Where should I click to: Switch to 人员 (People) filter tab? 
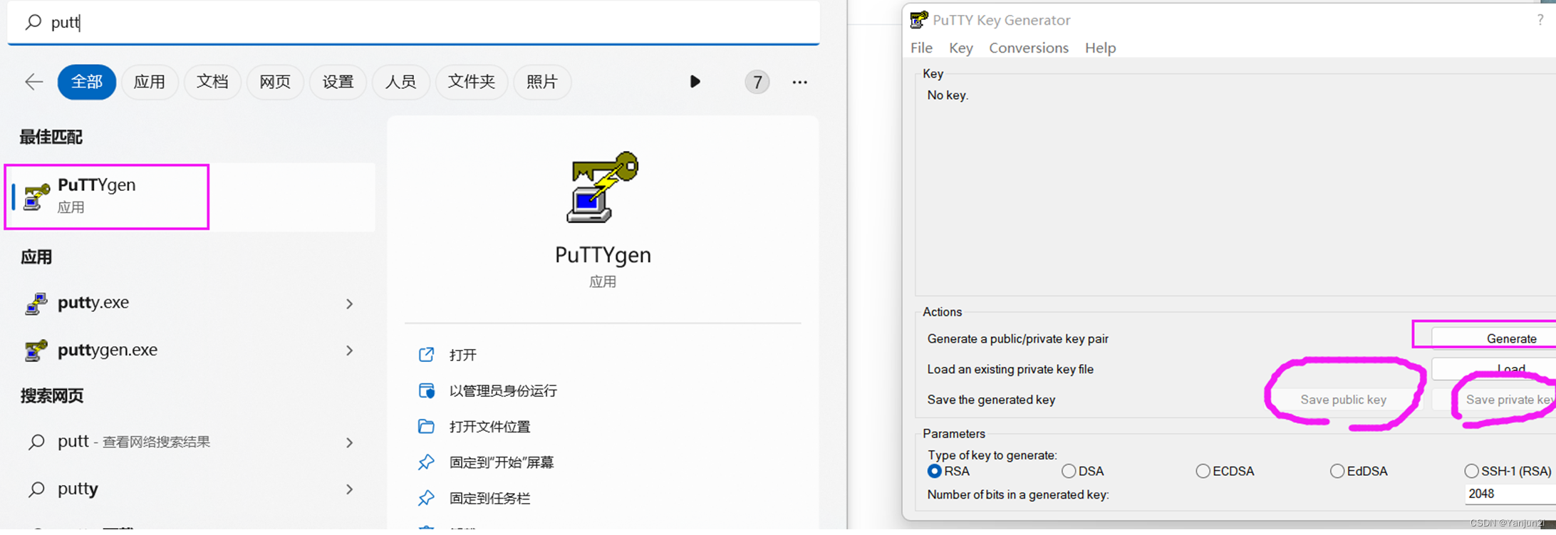pos(400,82)
